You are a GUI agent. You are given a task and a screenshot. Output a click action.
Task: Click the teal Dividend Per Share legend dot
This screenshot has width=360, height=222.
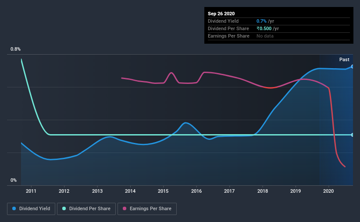point(64,208)
